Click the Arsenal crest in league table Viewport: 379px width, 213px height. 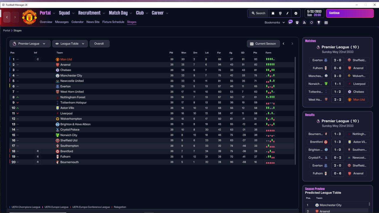pyautogui.click(x=57, y=65)
